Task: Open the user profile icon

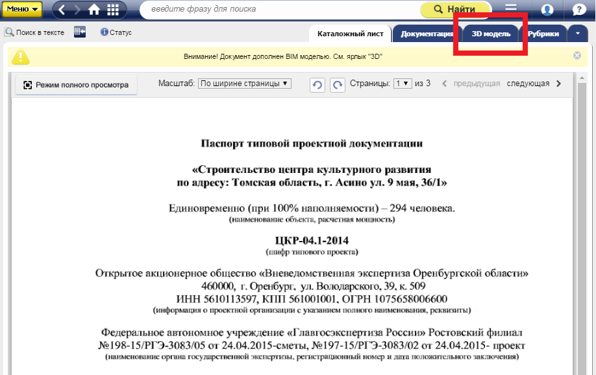Action: point(547,10)
